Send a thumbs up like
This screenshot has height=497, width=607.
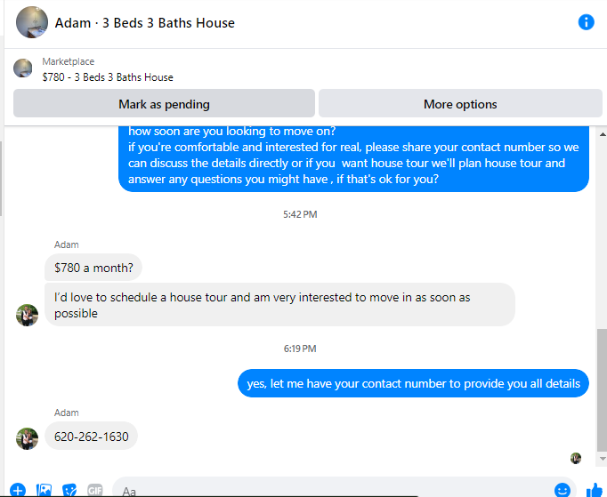[594, 490]
